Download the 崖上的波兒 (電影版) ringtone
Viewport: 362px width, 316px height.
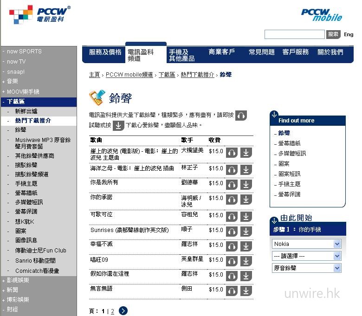(x=246, y=153)
